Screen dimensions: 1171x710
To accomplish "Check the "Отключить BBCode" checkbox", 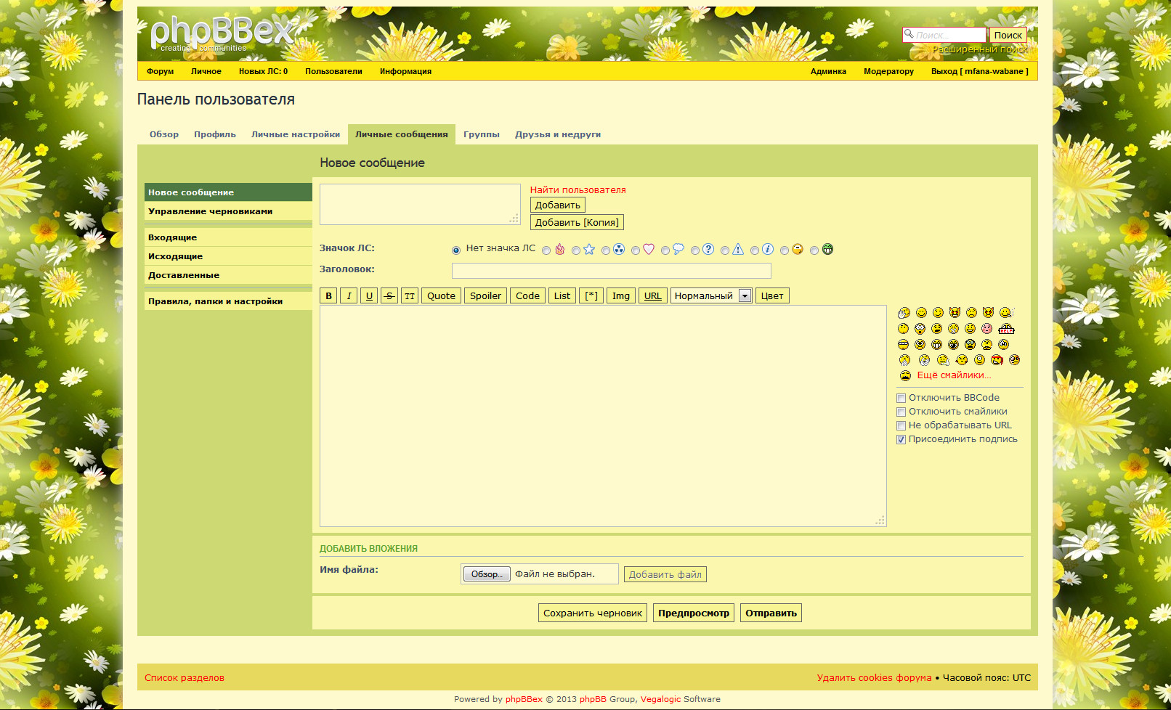I will point(901,398).
